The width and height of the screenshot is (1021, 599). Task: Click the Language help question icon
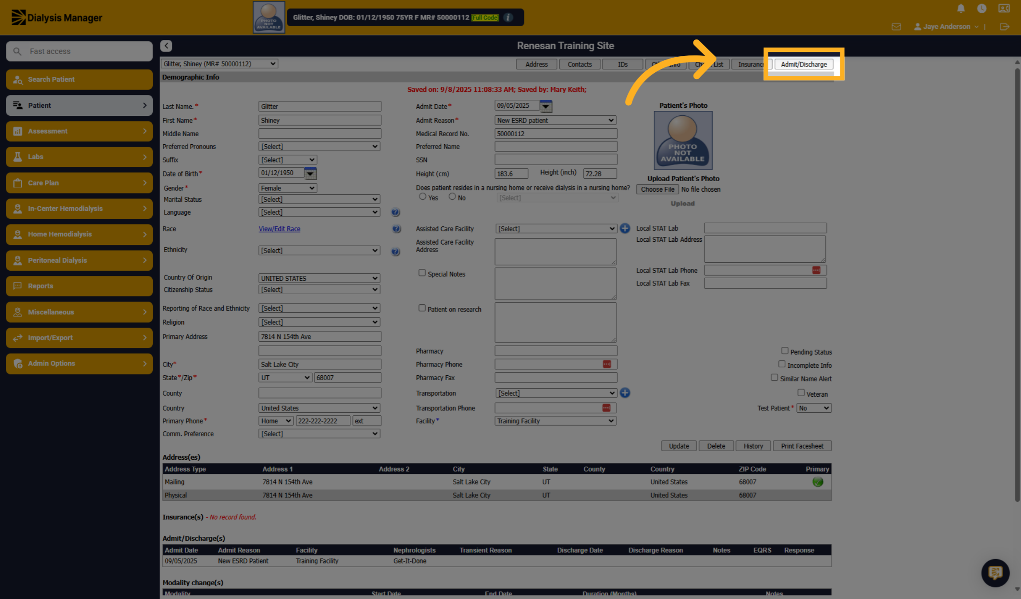coord(396,212)
